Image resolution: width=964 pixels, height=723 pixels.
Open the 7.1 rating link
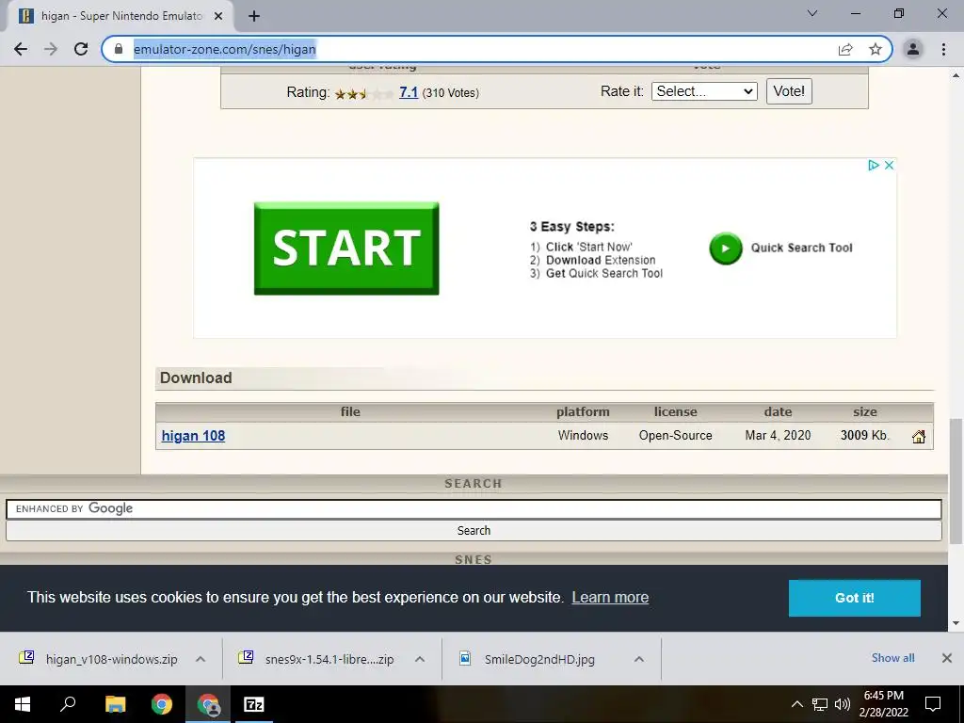[x=409, y=92]
